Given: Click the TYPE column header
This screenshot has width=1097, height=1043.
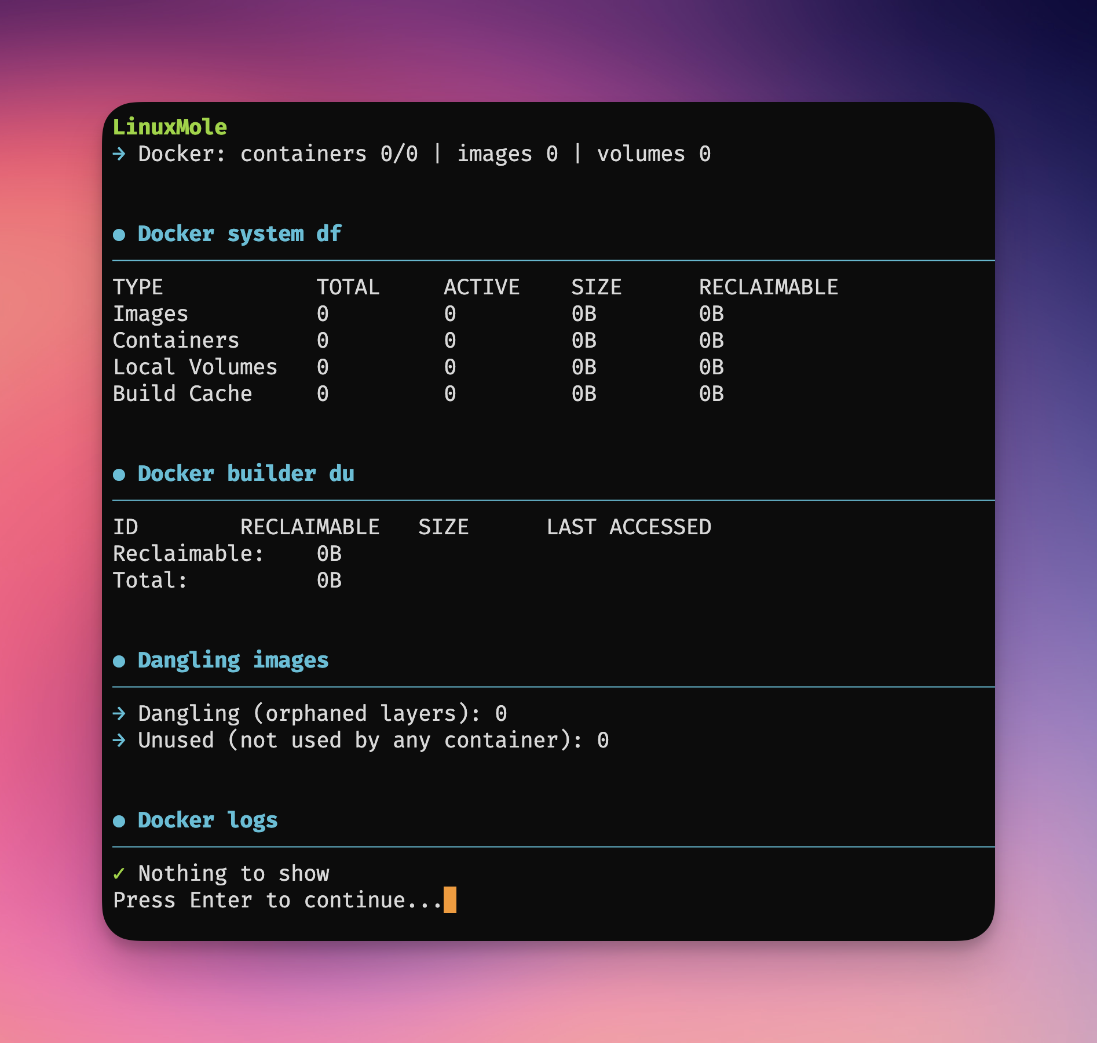Looking at the screenshot, I should [138, 287].
